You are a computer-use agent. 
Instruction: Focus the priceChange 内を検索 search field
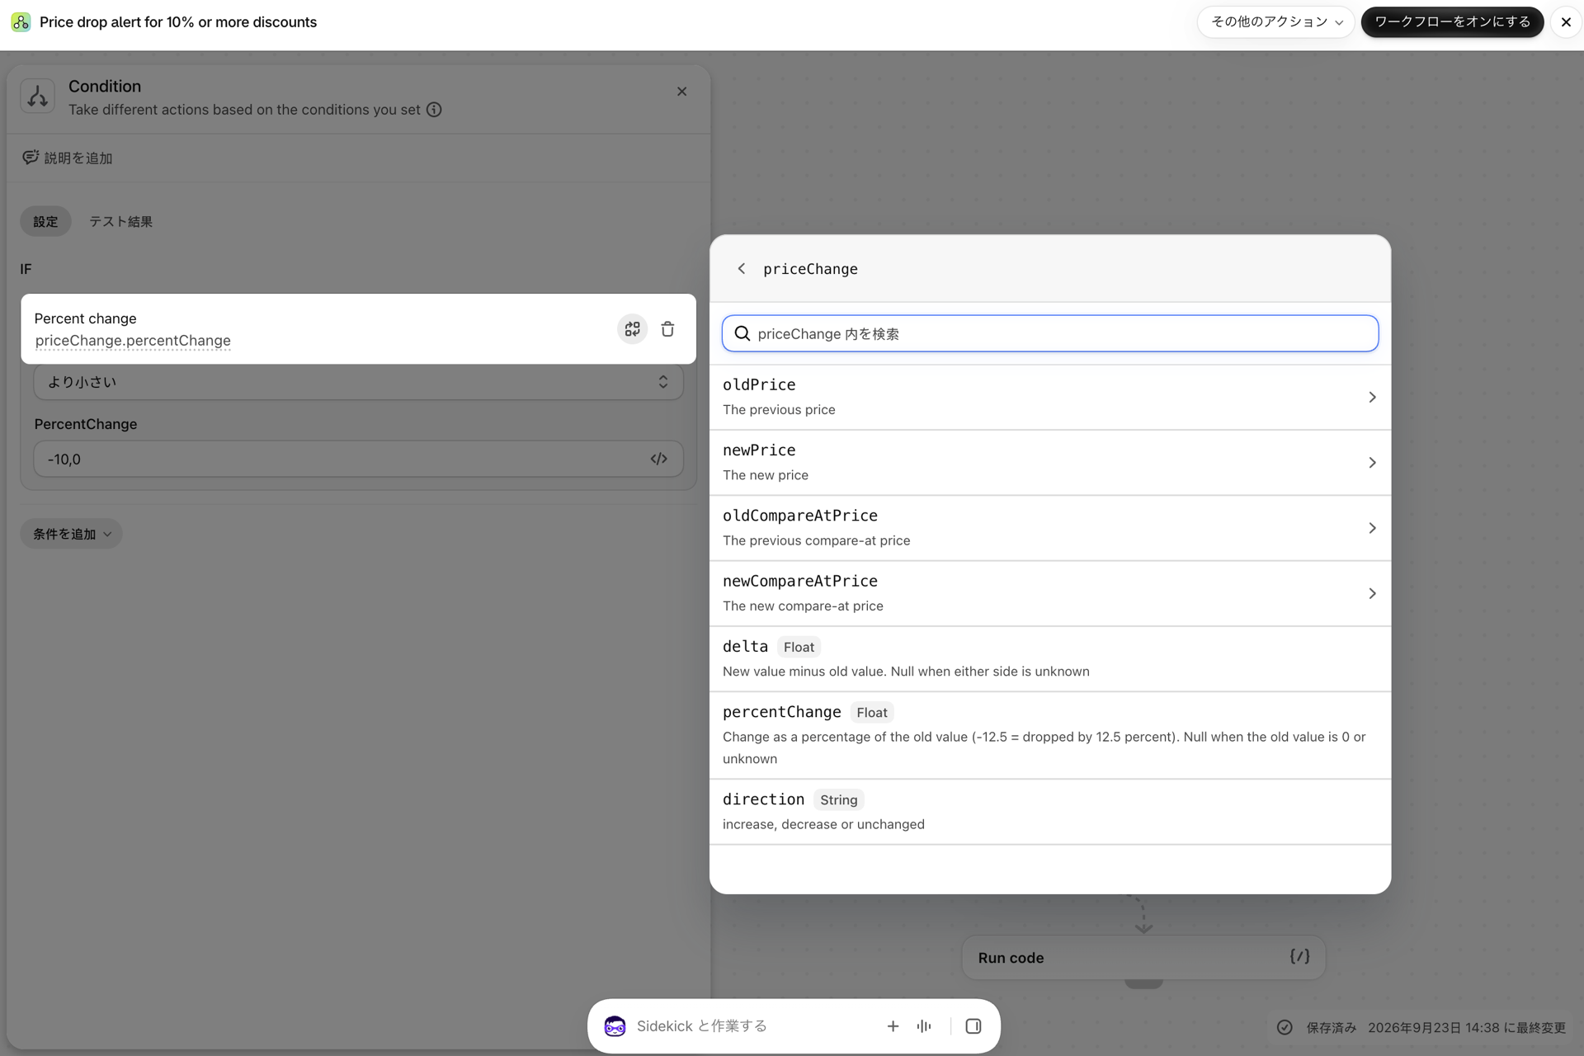tap(1049, 333)
